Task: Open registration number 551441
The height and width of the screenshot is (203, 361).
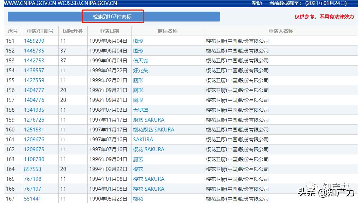Action: [33, 199]
